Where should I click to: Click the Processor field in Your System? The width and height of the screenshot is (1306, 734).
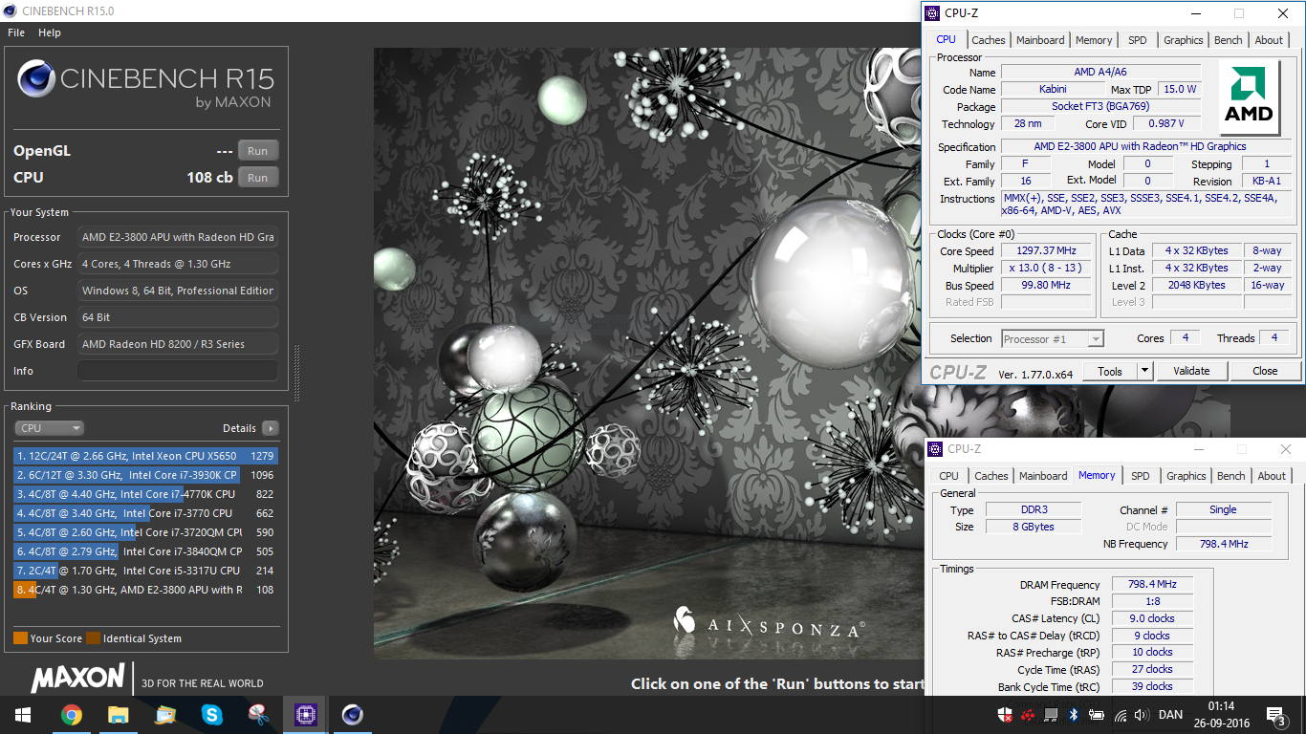[x=179, y=237]
